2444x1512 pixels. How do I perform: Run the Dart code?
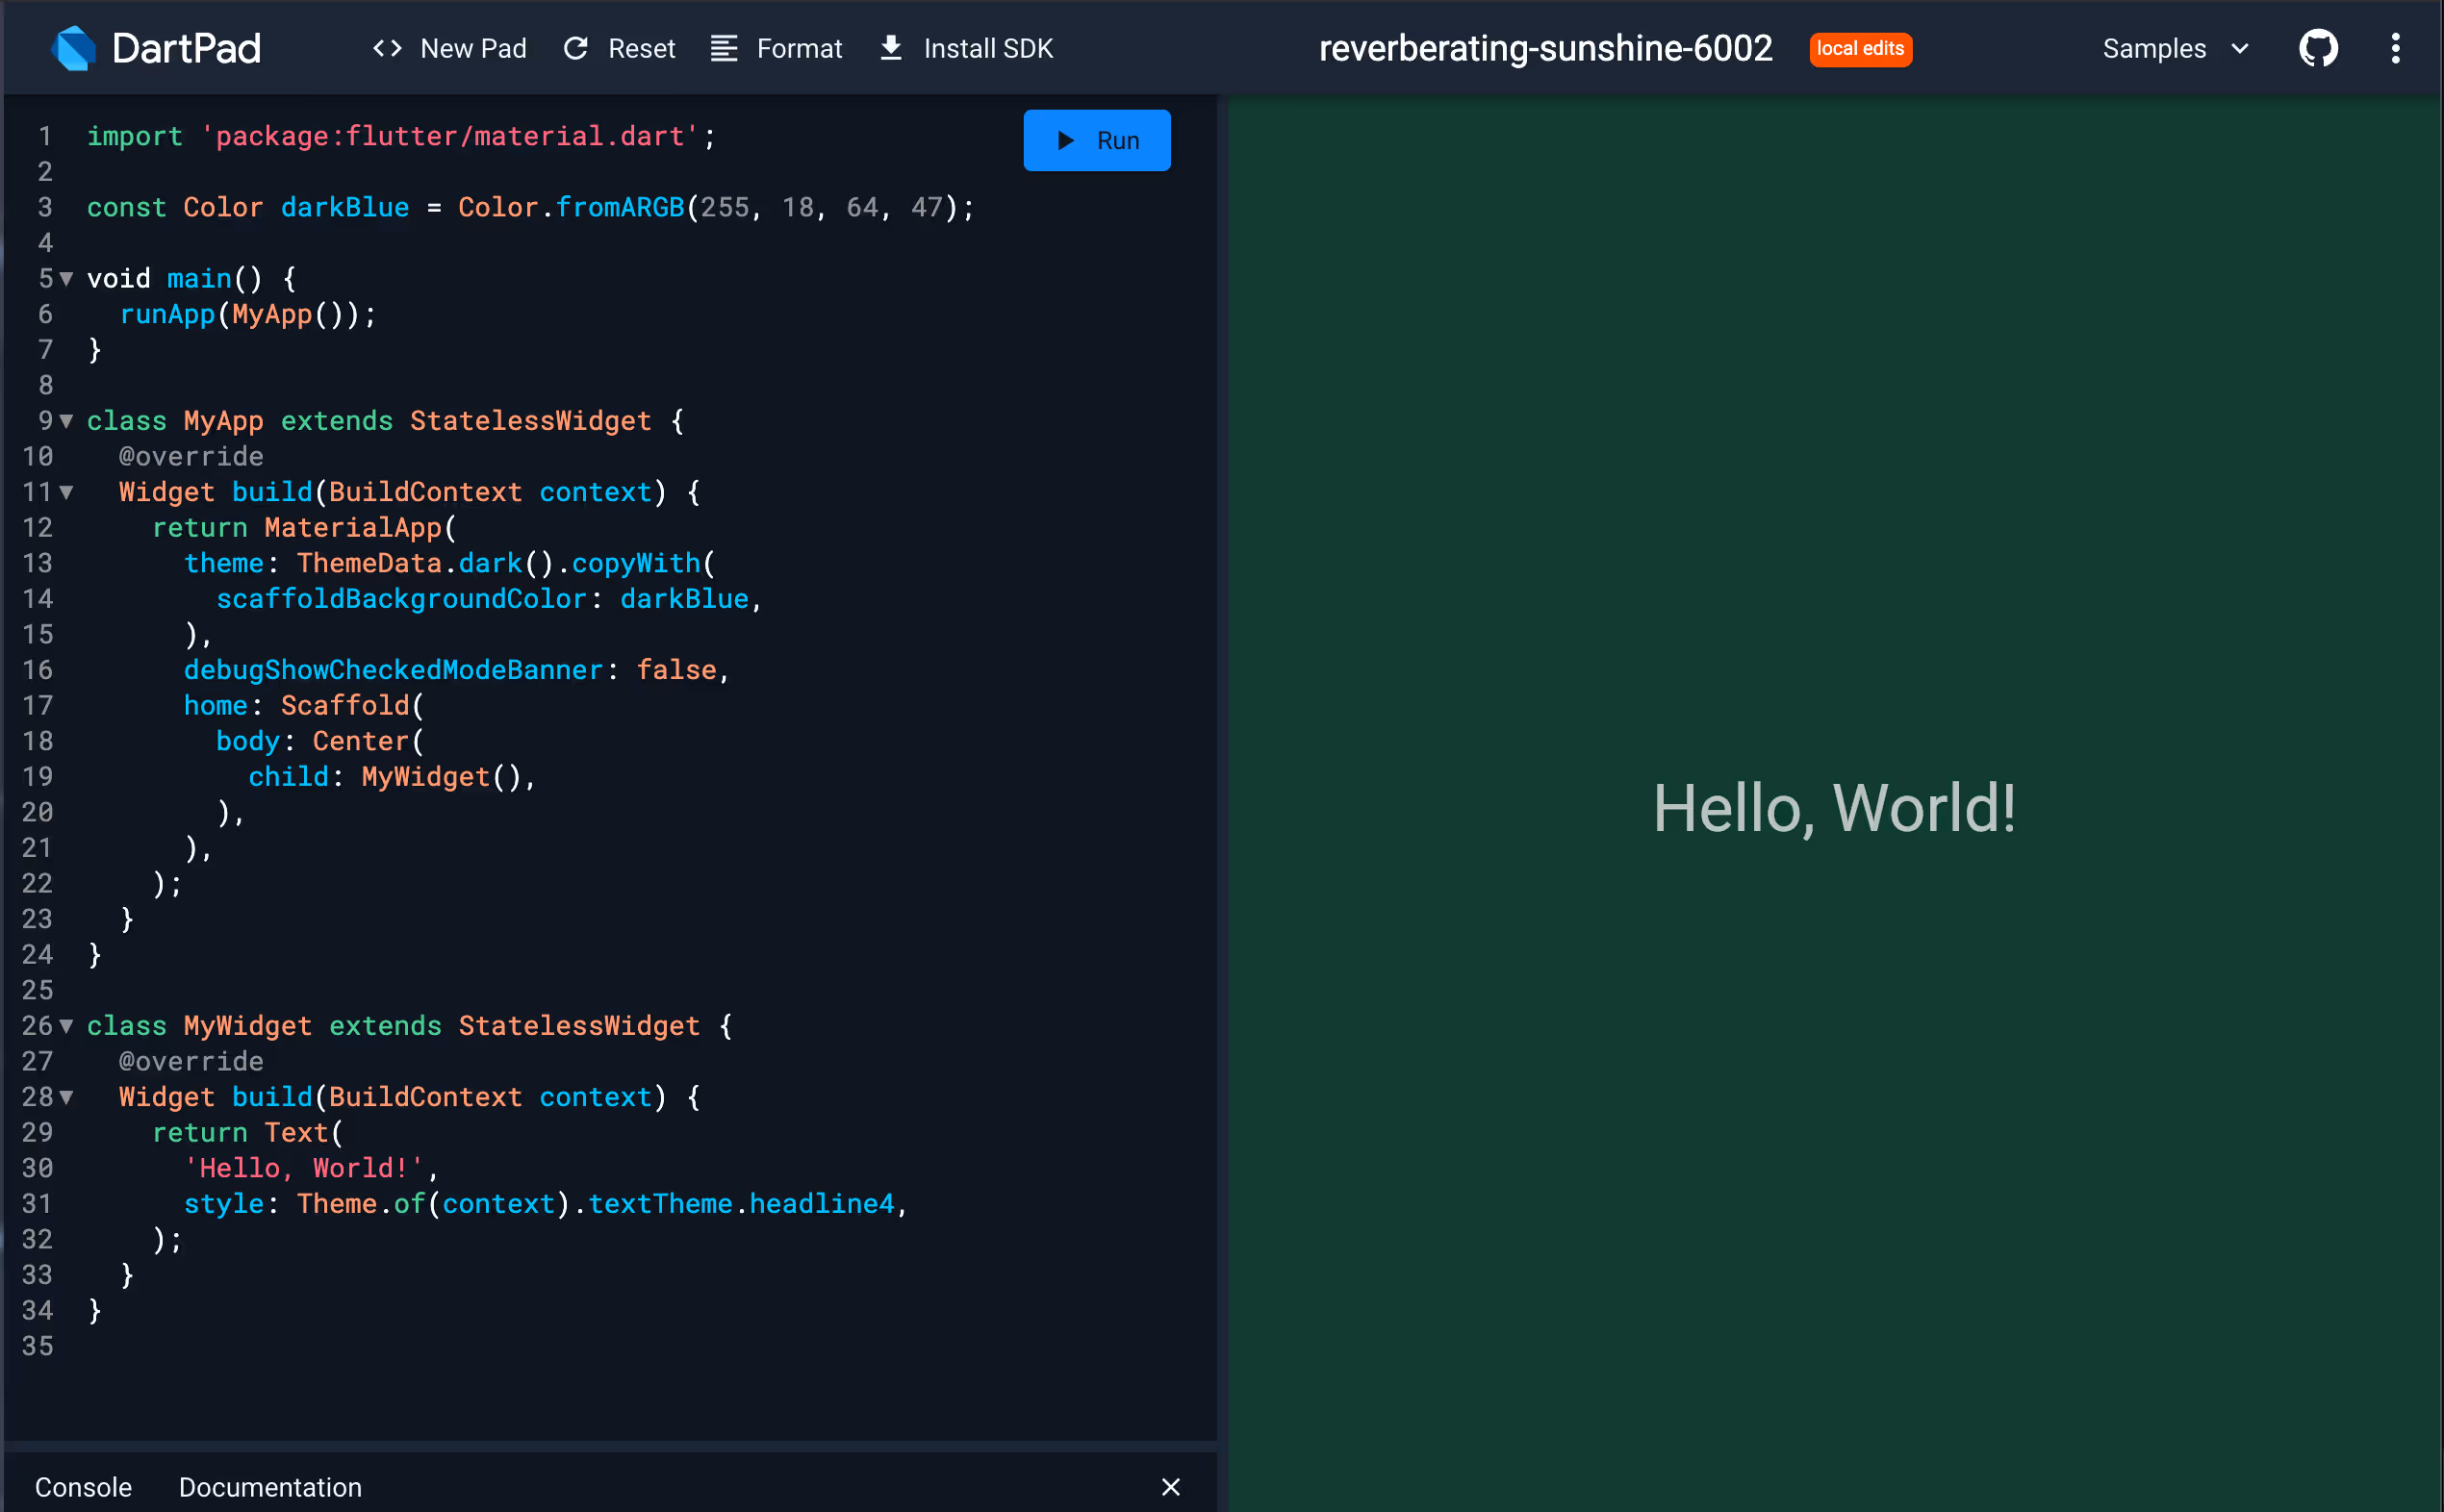(x=1097, y=140)
